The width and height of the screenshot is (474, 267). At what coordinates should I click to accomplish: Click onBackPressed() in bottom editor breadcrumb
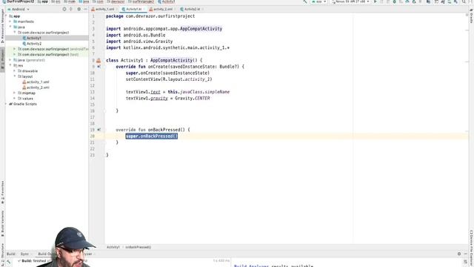tap(138, 247)
